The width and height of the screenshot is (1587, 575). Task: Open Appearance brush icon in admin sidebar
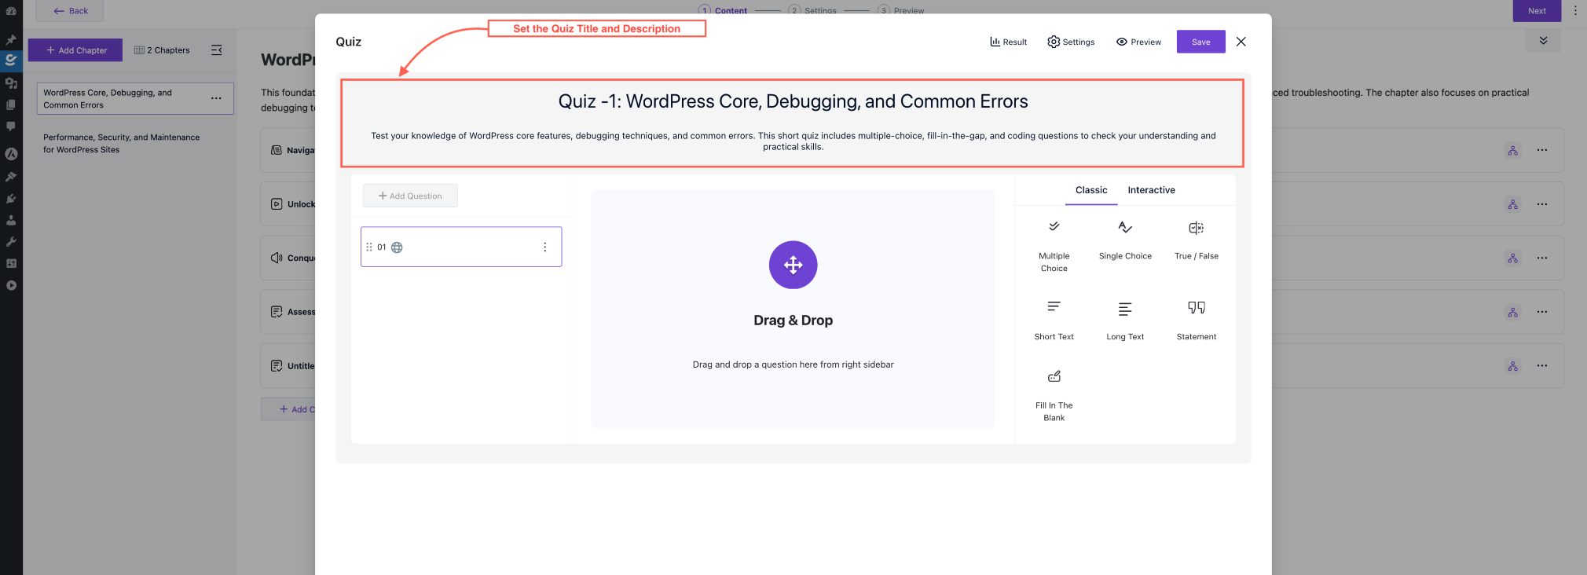[x=11, y=177]
